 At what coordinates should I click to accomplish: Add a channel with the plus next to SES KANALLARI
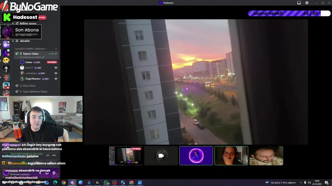[x=56, y=49]
